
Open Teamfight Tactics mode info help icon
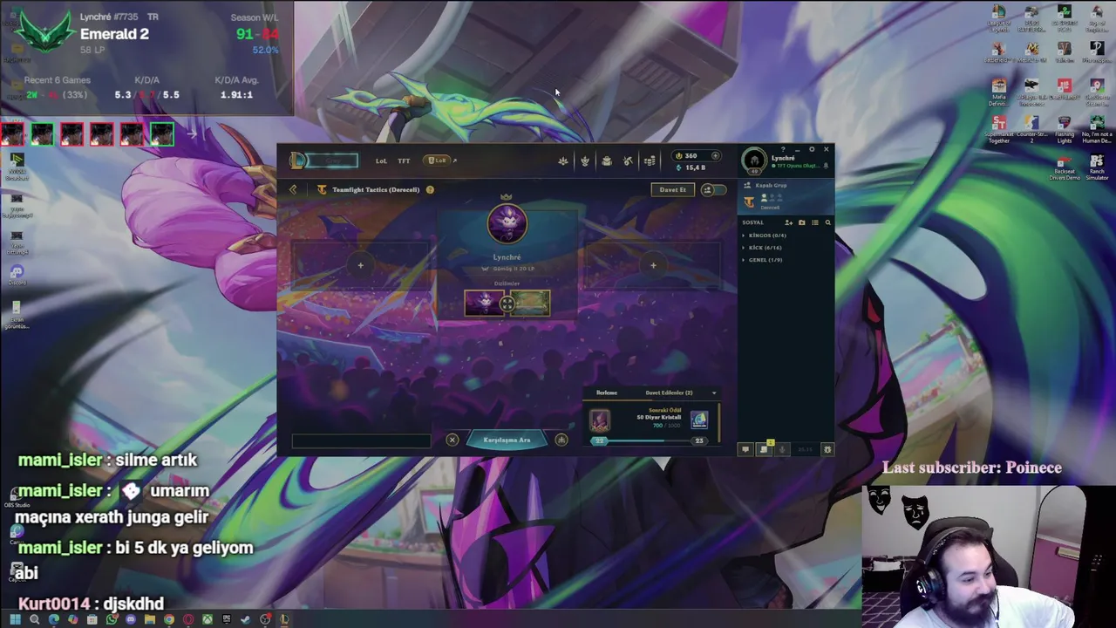point(430,189)
